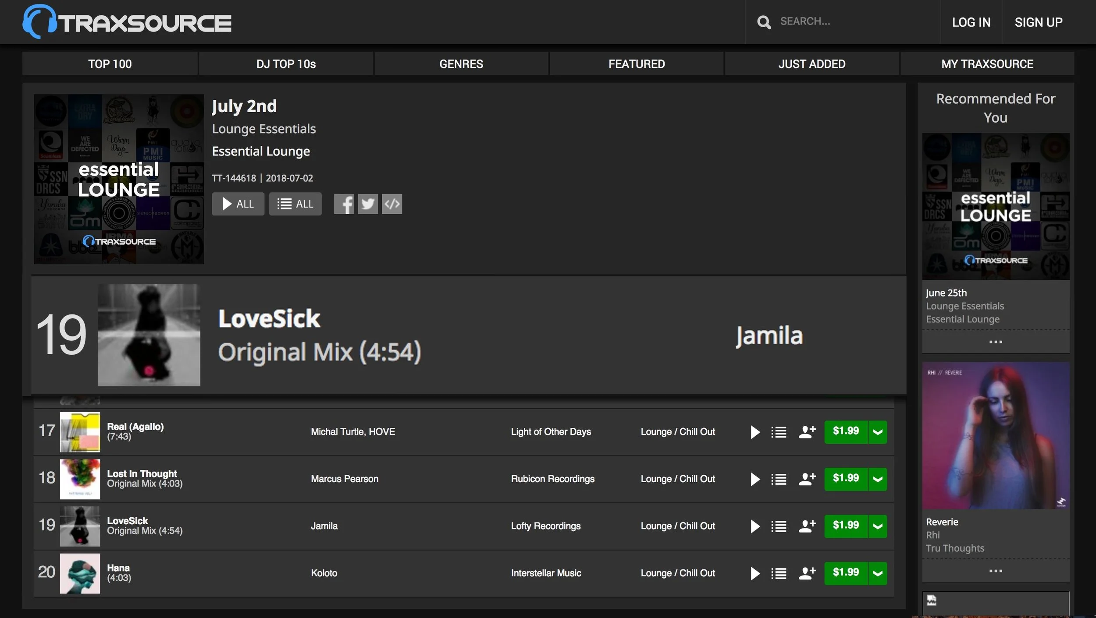The image size is (1096, 618).
Task: Open Hana track title link
Action: (118, 568)
